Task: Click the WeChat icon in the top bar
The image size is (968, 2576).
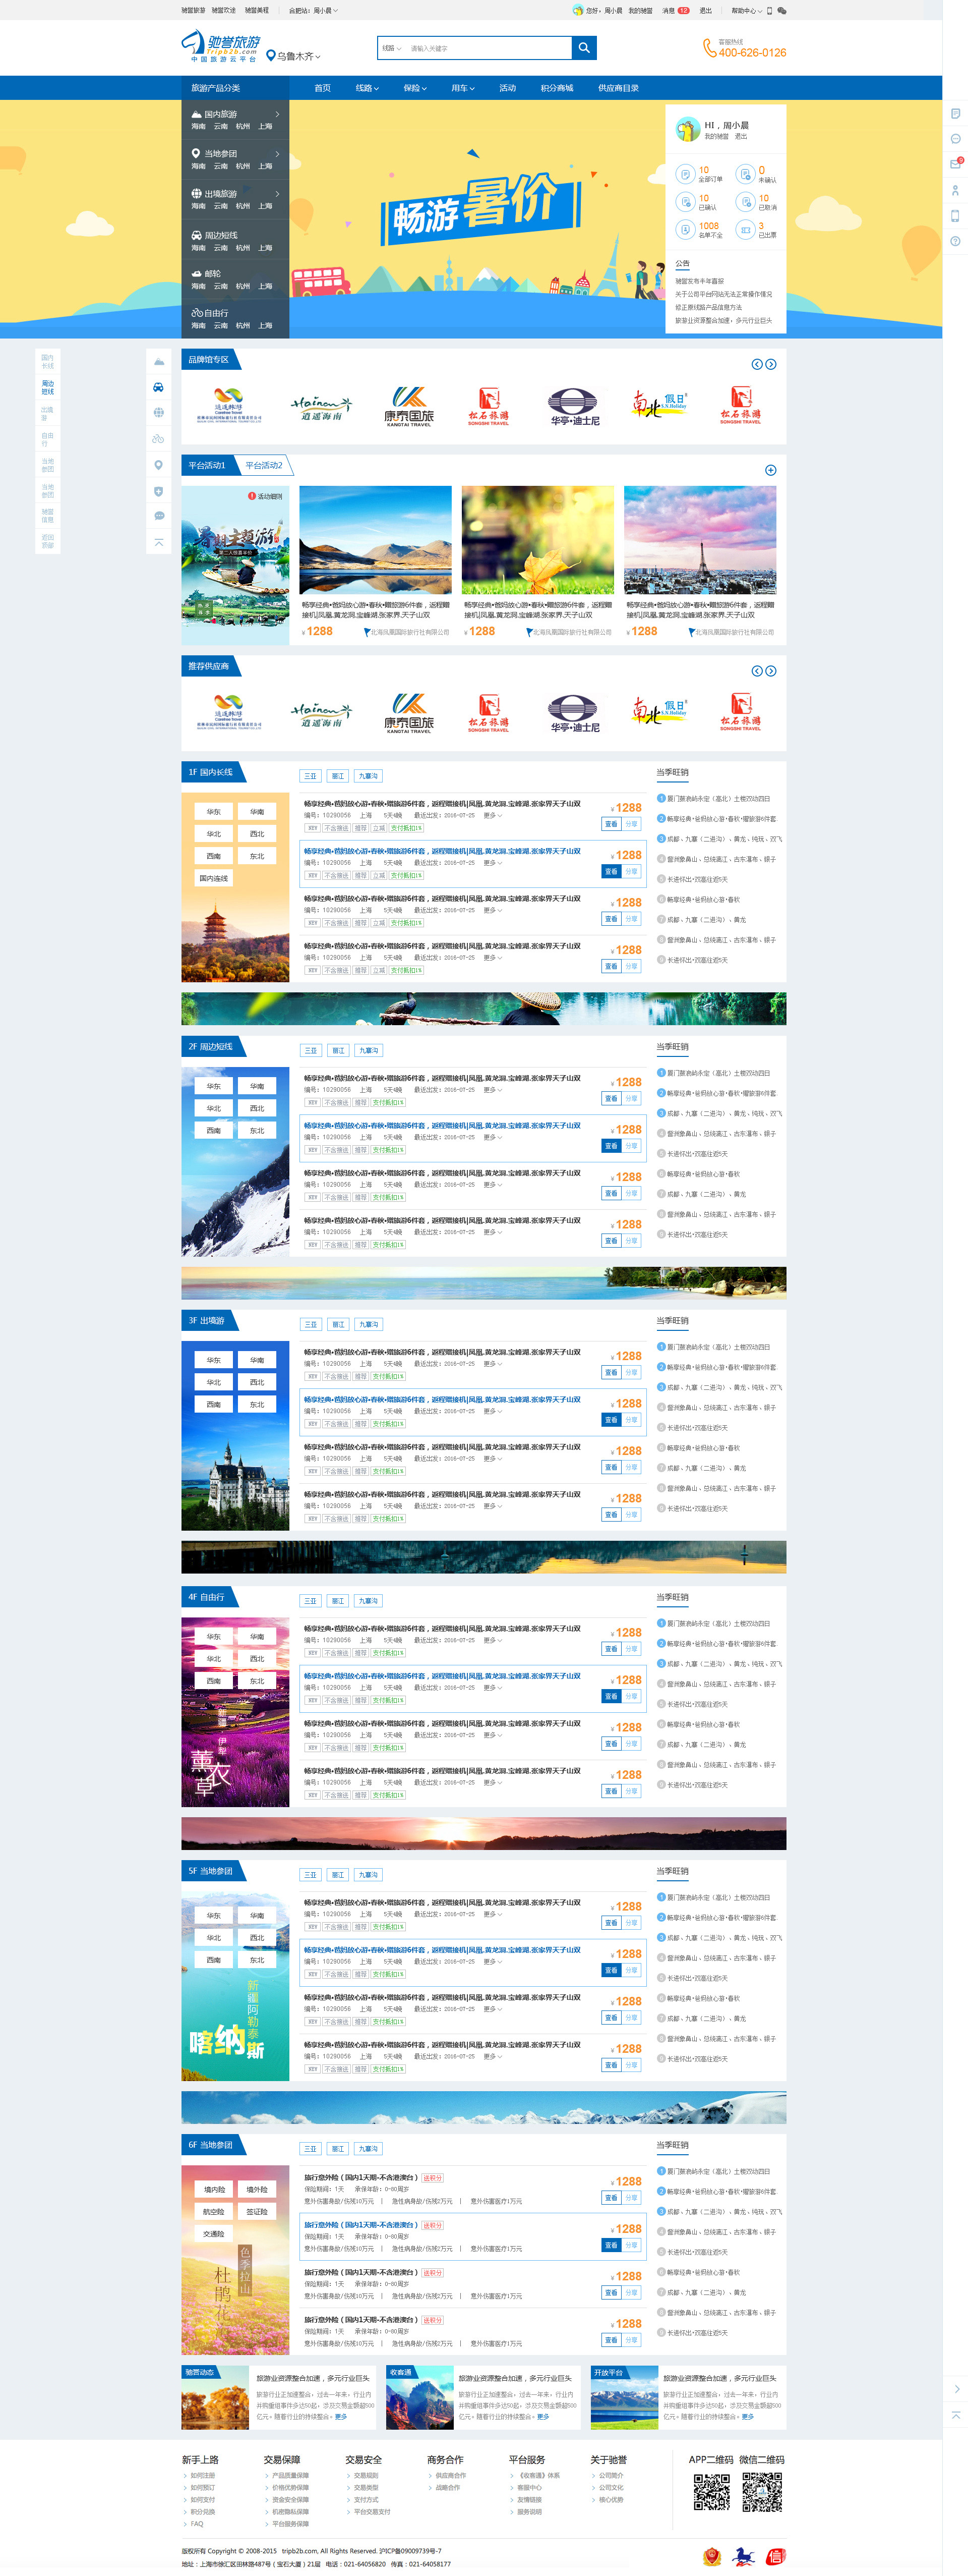Action: 782,10
